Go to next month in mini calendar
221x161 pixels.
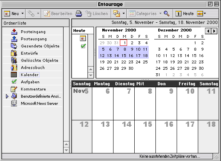point(214,31)
